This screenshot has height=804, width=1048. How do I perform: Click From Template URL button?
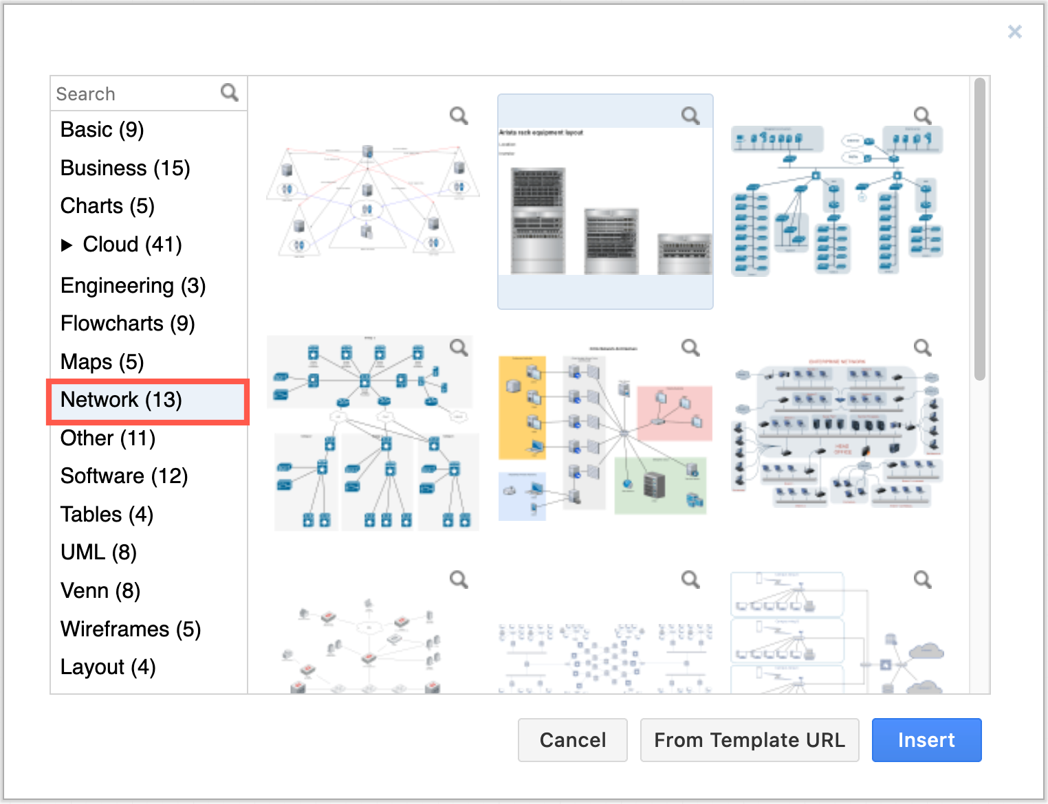[x=749, y=740]
